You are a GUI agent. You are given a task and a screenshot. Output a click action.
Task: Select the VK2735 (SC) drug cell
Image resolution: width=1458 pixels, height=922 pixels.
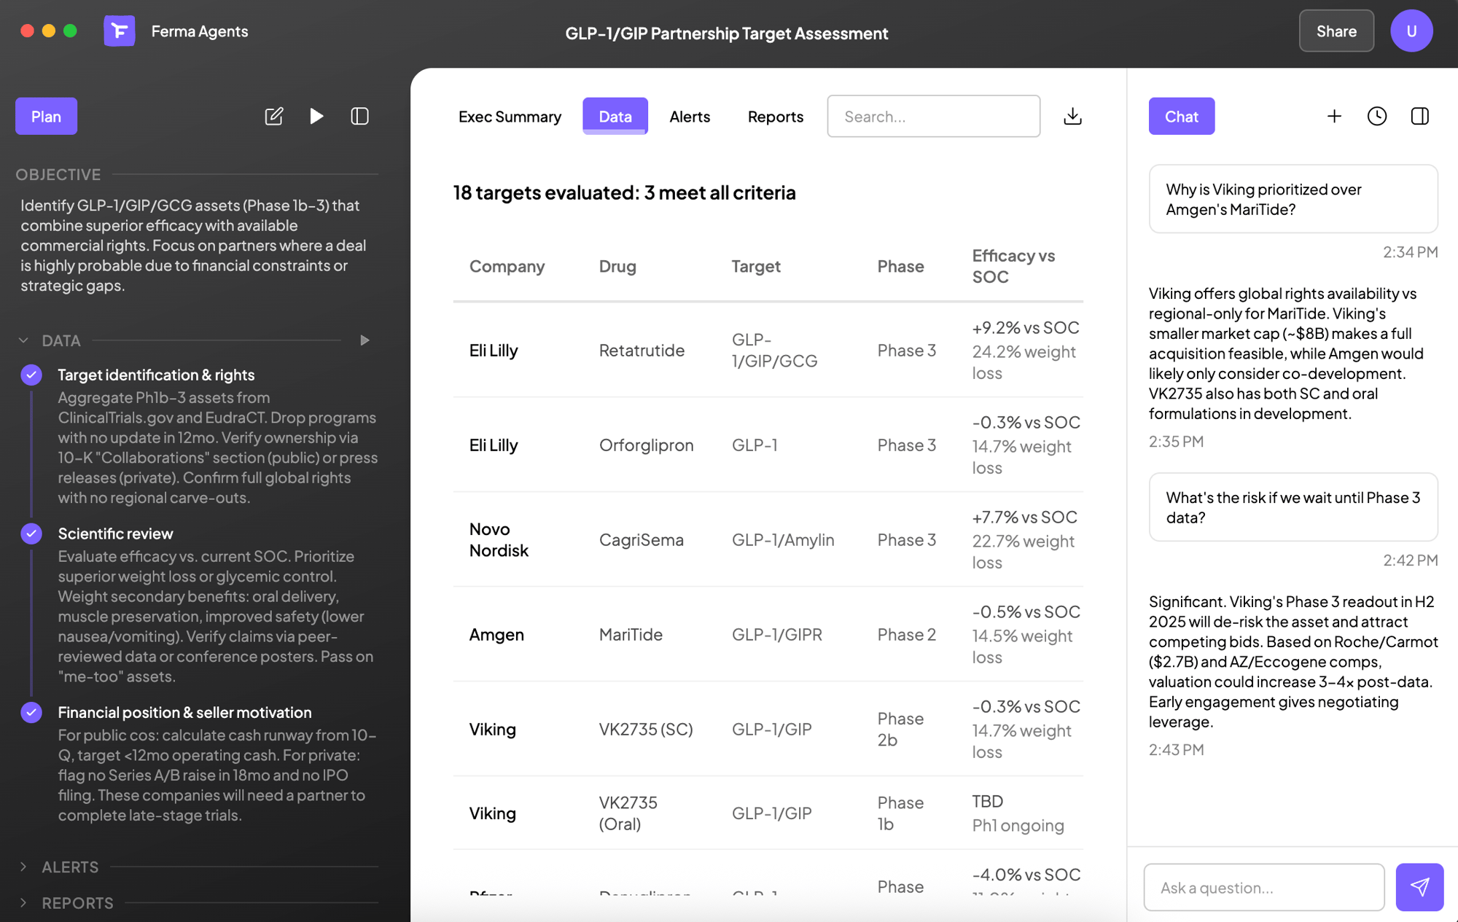click(646, 730)
